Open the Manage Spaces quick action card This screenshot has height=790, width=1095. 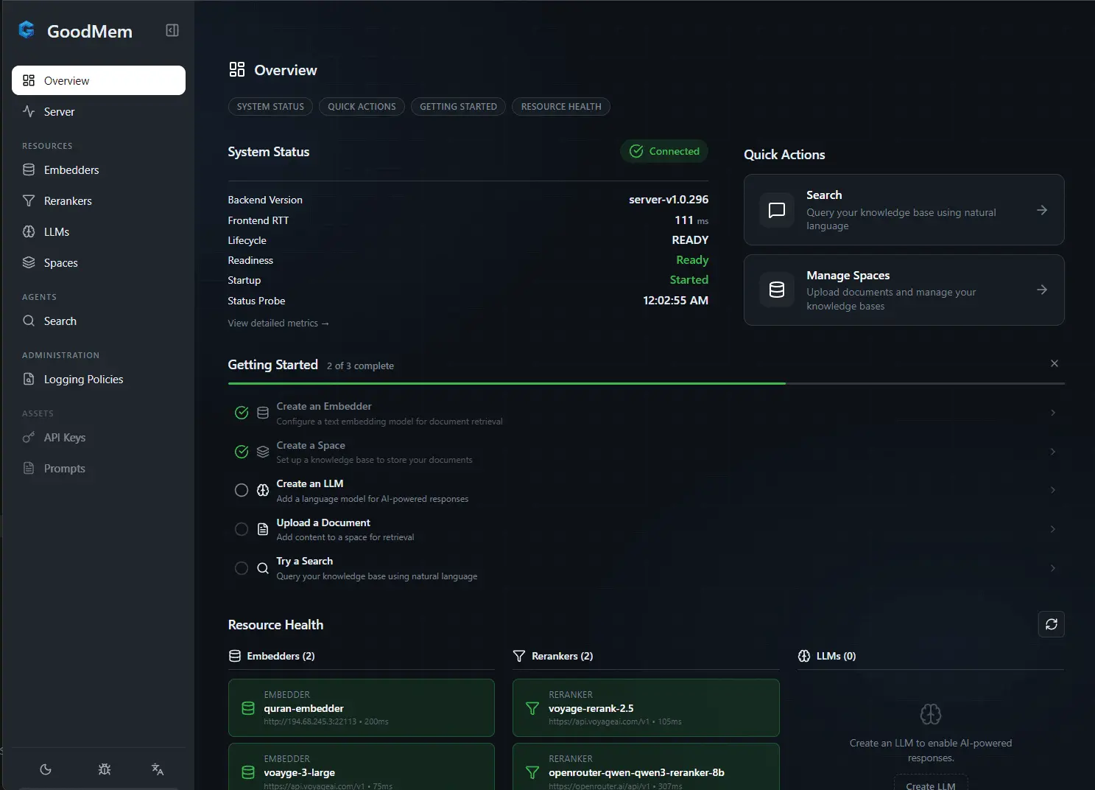pyautogui.click(x=904, y=290)
